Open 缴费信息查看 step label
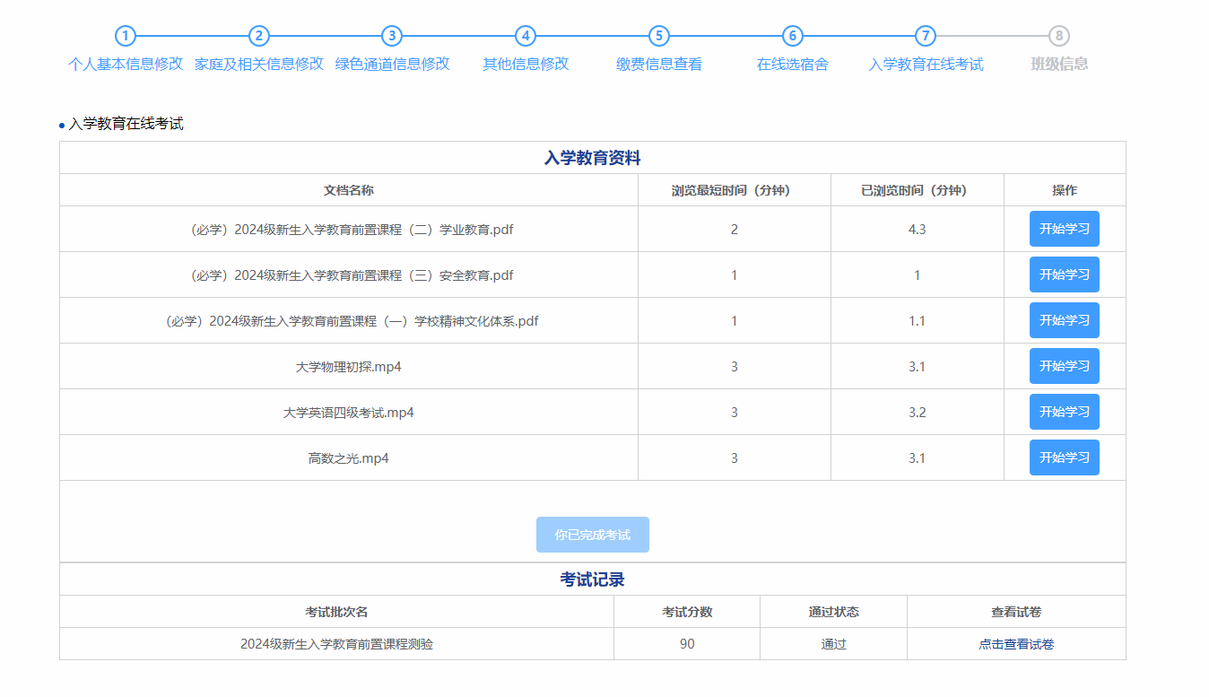Image resolution: width=1209 pixels, height=697 pixels. (659, 65)
